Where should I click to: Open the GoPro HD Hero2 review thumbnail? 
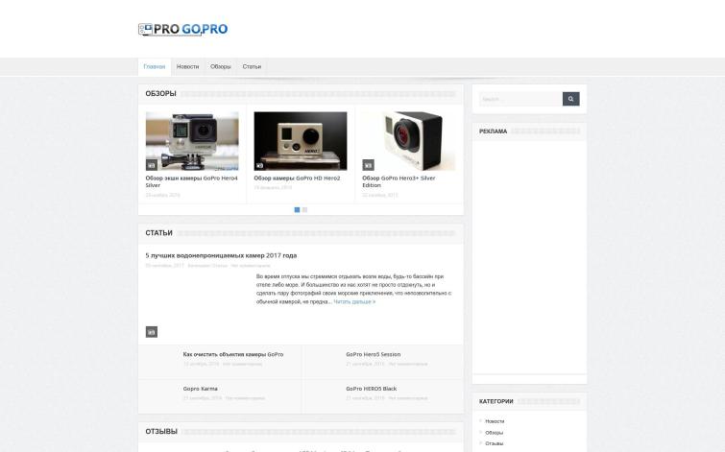point(301,141)
